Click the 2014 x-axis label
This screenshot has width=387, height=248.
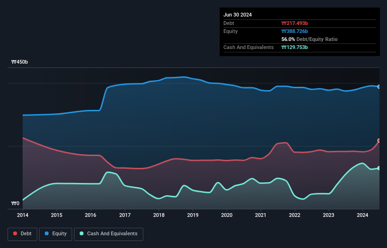(x=23, y=215)
